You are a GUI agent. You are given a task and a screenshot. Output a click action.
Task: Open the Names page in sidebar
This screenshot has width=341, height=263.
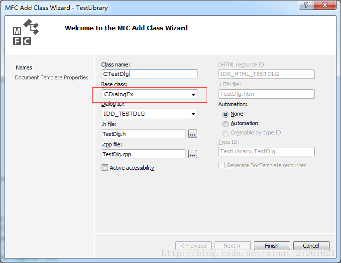24,67
